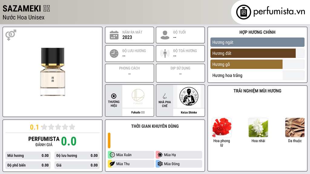Click the spring flower icon for Mùa Xuân
Viewport: 310px width, 174px height.
click(112, 155)
